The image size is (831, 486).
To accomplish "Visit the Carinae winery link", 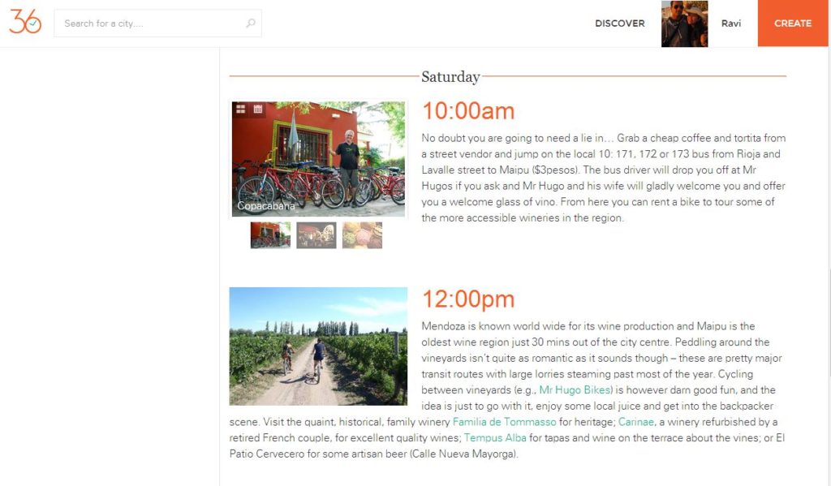I will (x=636, y=422).
